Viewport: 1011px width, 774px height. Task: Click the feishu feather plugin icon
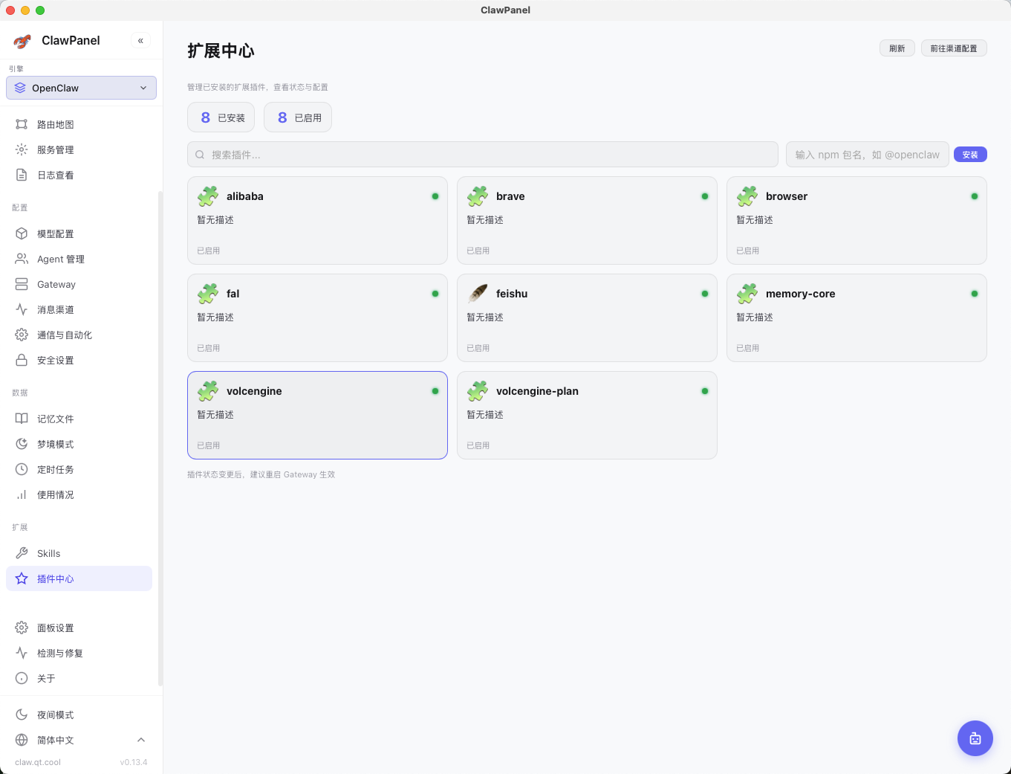click(x=478, y=294)
